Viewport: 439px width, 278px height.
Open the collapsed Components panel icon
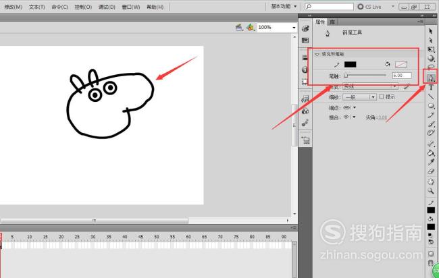(x=305, y=111)
